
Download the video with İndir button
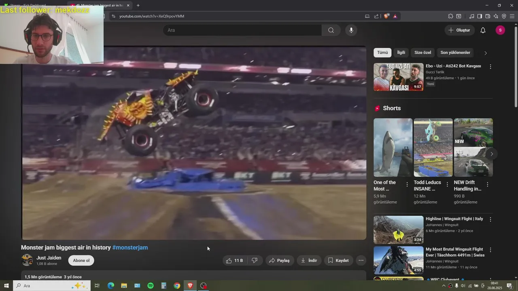(x=309, y=261)
